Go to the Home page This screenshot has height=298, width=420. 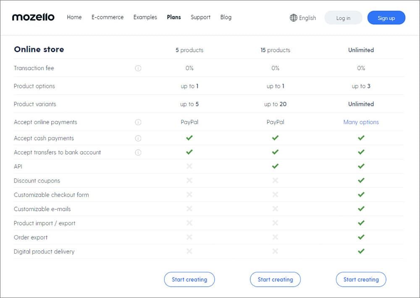pos(74,17)
